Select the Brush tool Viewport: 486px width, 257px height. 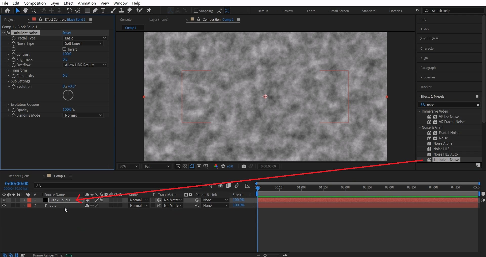click(113, 10)
